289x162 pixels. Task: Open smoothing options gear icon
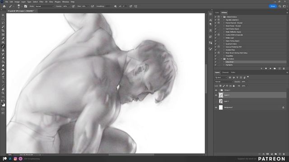pos(116,6)
